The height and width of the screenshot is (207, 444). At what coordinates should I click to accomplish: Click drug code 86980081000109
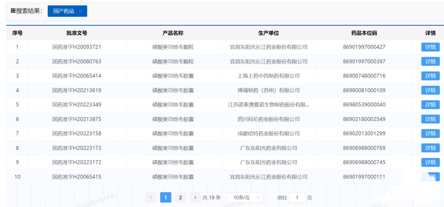(364, 90)
